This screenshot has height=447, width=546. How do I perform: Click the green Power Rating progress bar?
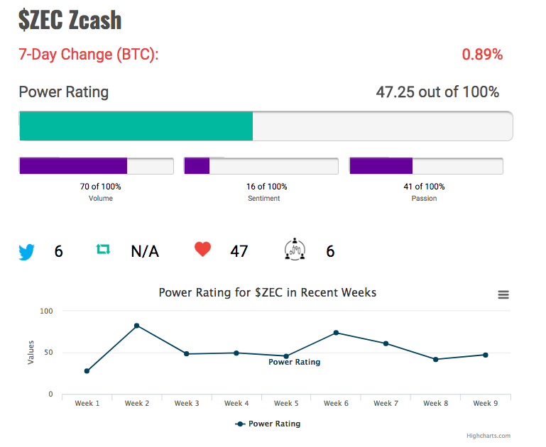136,126
